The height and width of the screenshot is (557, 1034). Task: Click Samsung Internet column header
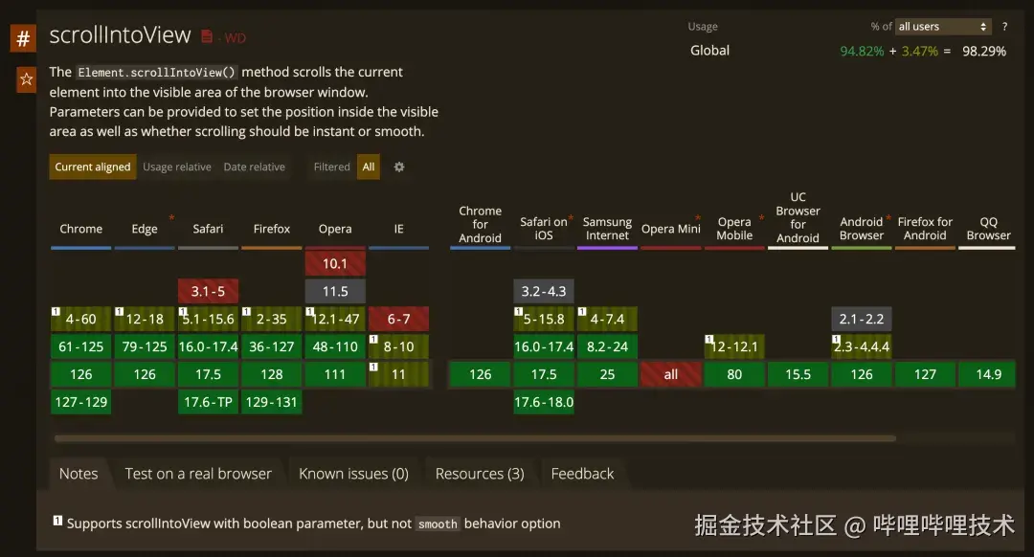[x=607, y=228]
